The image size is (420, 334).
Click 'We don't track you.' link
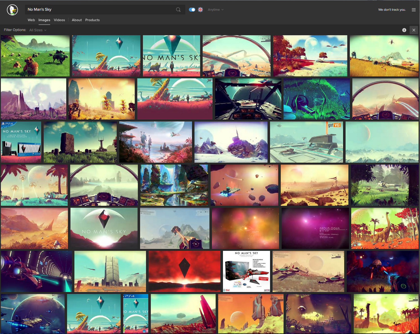coord(392,10)
